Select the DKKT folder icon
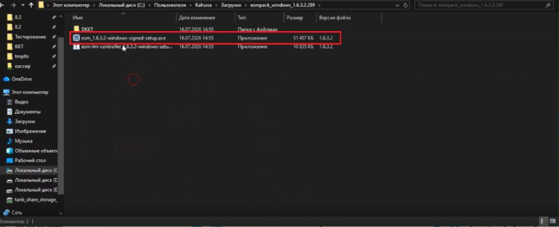This screenshot has width=559, height=227. 76,29
